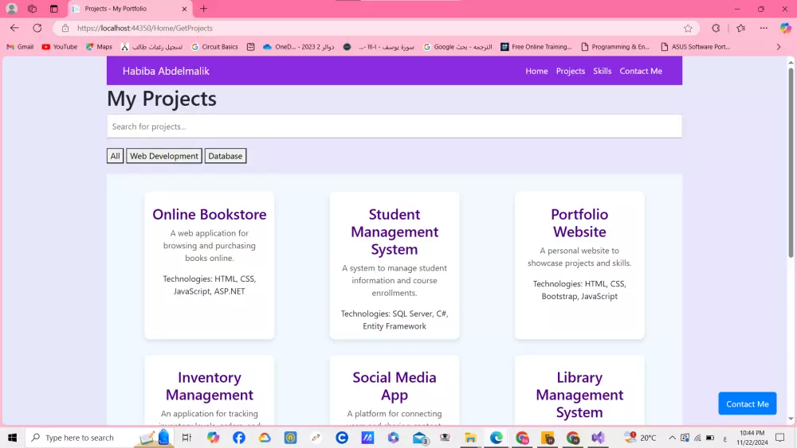
Task: Close the Projects - My Portfolio tab
Action: (184, 9)
